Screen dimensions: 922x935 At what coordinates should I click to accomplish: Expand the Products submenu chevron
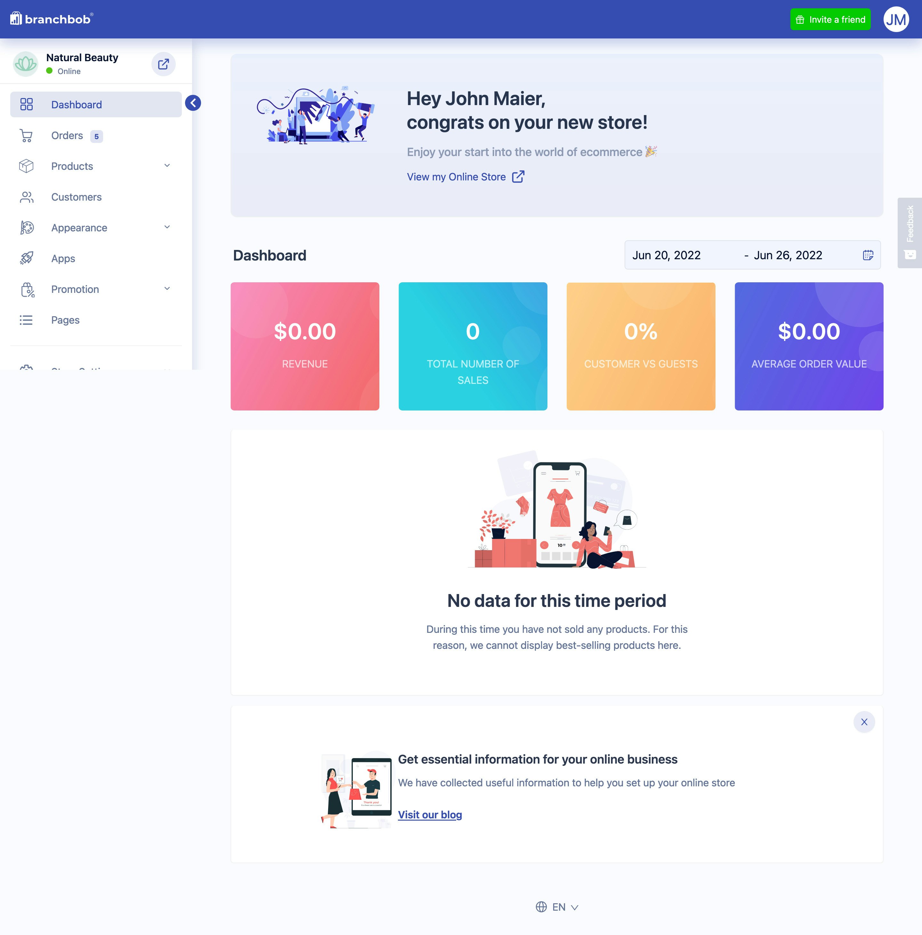(x=167, y=166)
